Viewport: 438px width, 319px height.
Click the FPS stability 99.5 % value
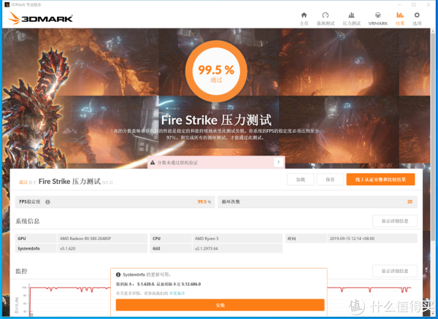tap(204, 201)
